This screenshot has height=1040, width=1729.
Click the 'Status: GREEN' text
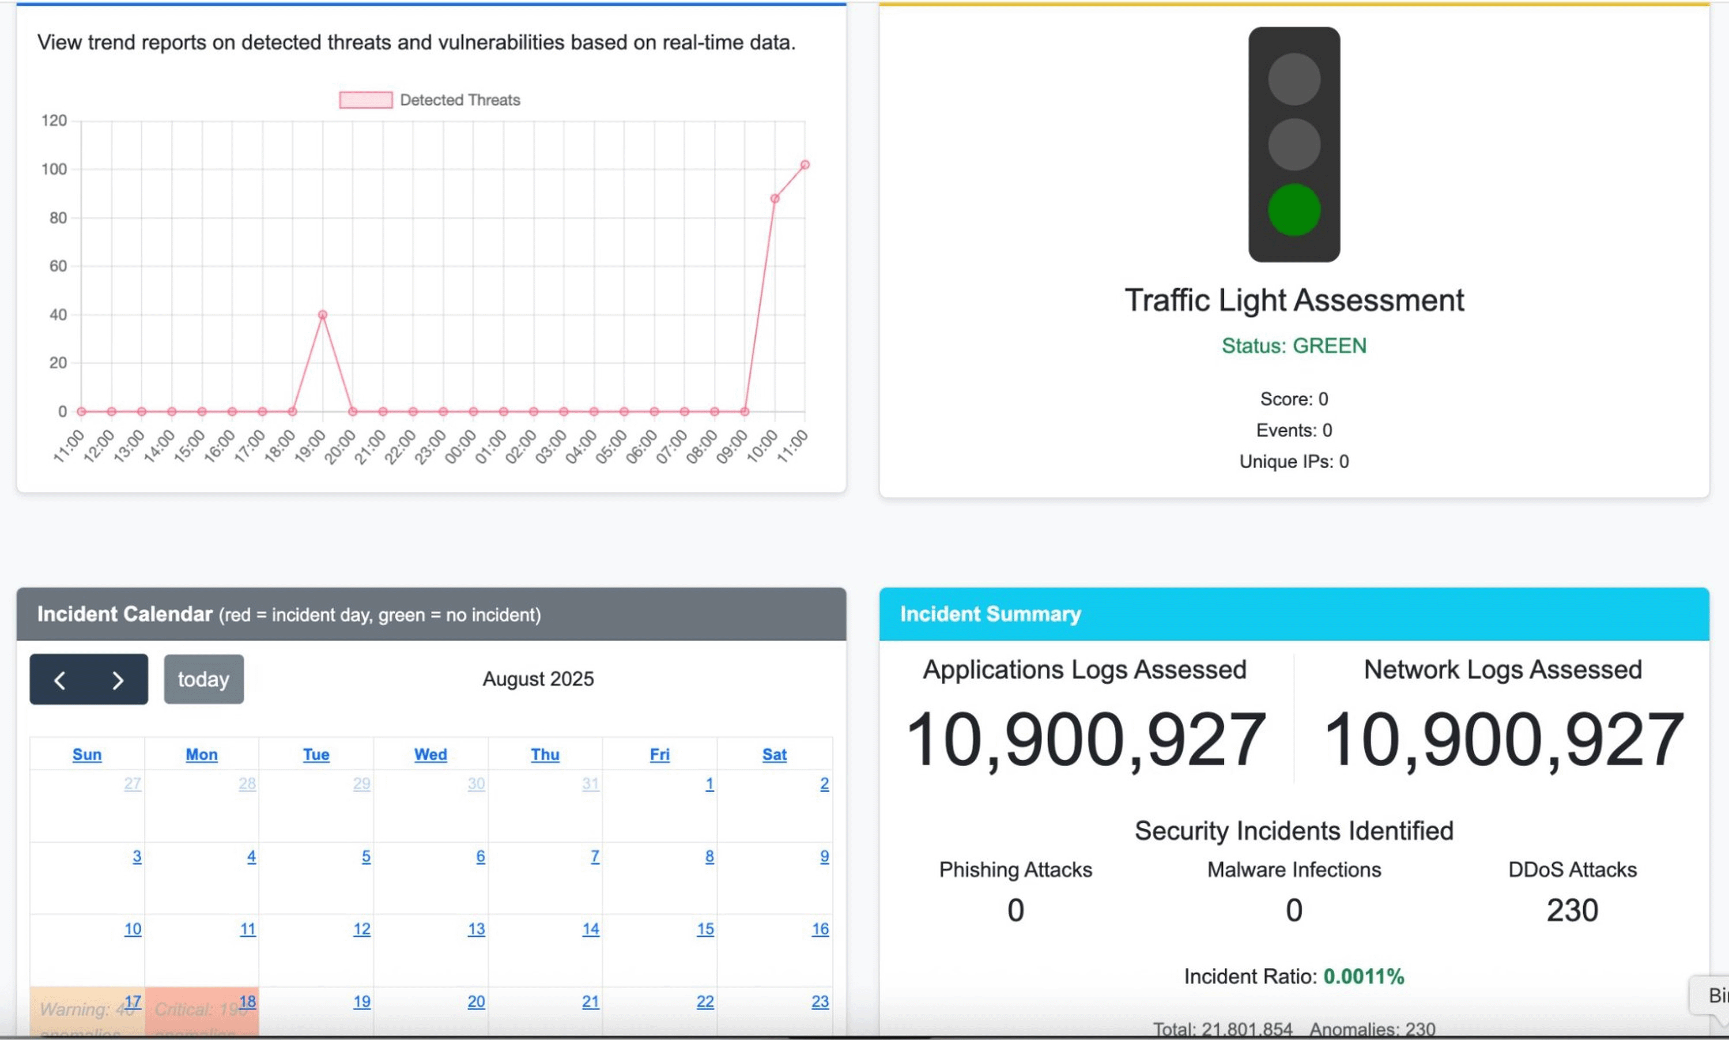(1294, 345)
